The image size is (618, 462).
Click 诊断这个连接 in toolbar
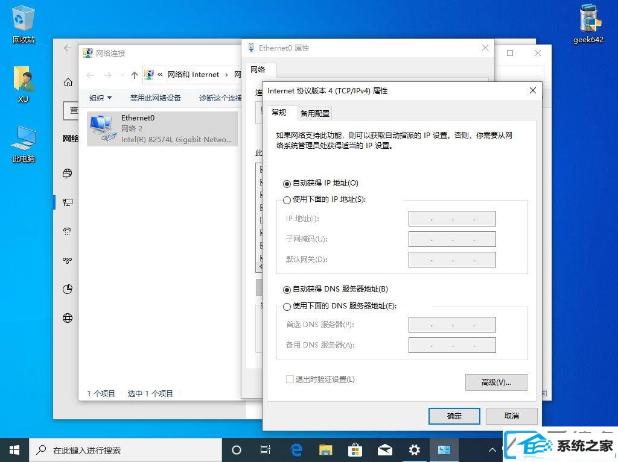point(220,98)
